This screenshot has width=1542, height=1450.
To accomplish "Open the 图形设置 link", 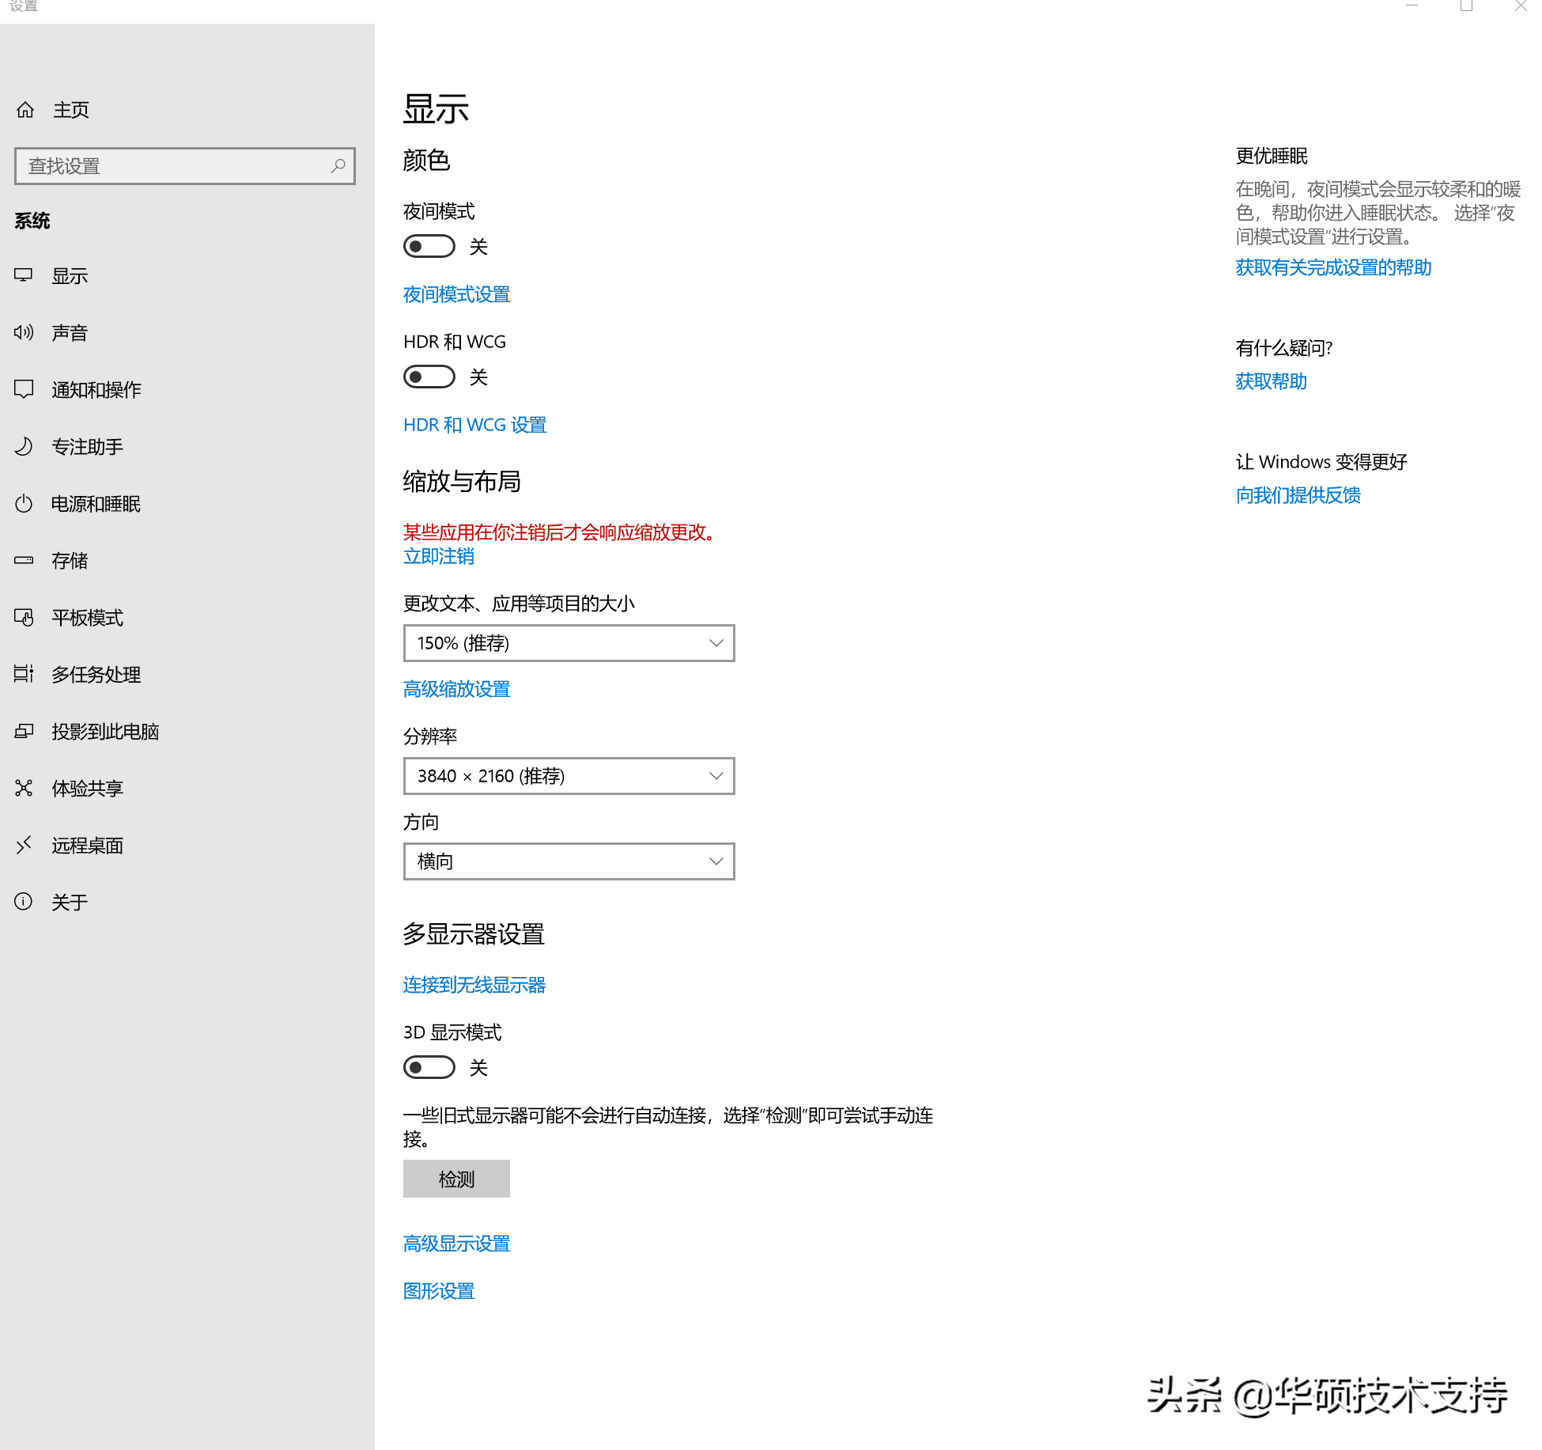I will click(x=439, y=1291).
